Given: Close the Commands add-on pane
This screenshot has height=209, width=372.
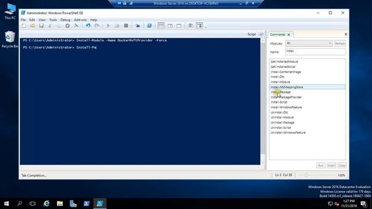Looking at the screenshot, I should 346,34.
